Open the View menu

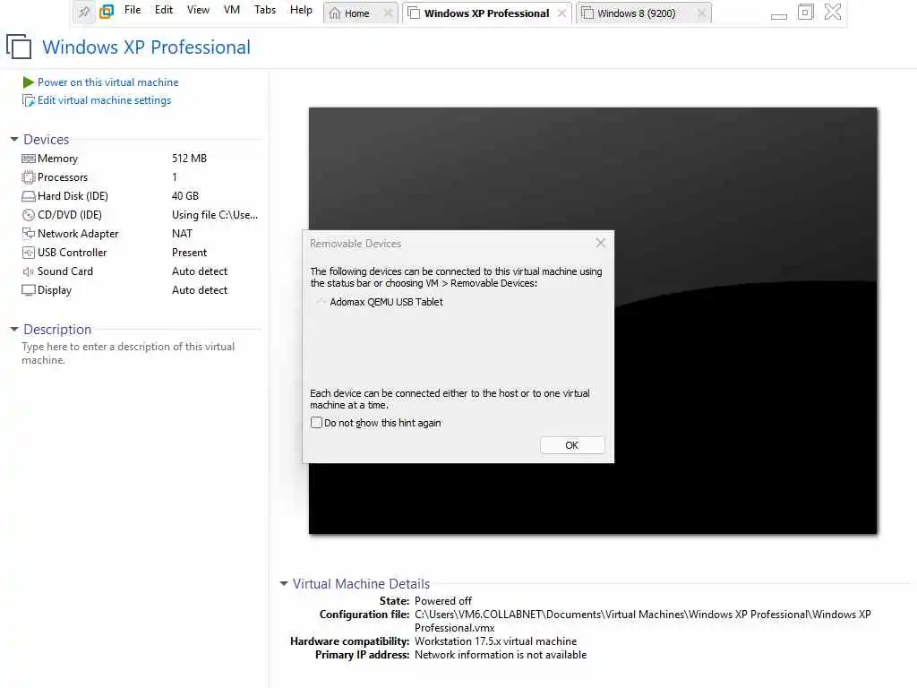pyautogui.click(x=198, y=10)
